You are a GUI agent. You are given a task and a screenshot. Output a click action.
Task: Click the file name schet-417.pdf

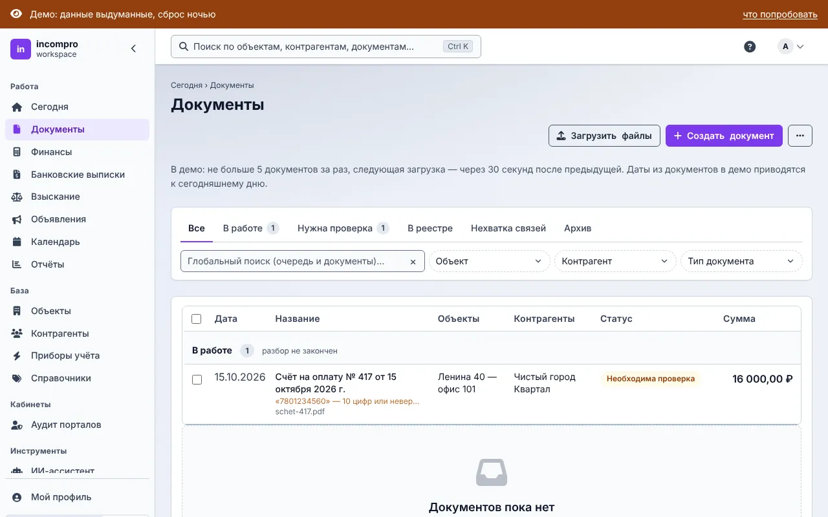[300, 411]
